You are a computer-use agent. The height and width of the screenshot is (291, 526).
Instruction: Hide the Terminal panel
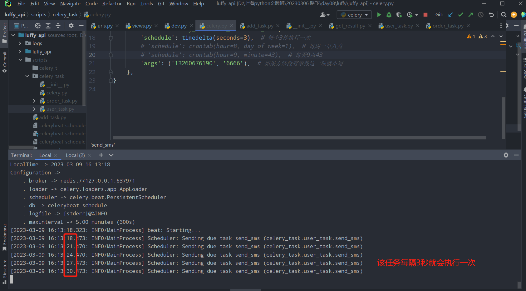[x=516, y=155]
